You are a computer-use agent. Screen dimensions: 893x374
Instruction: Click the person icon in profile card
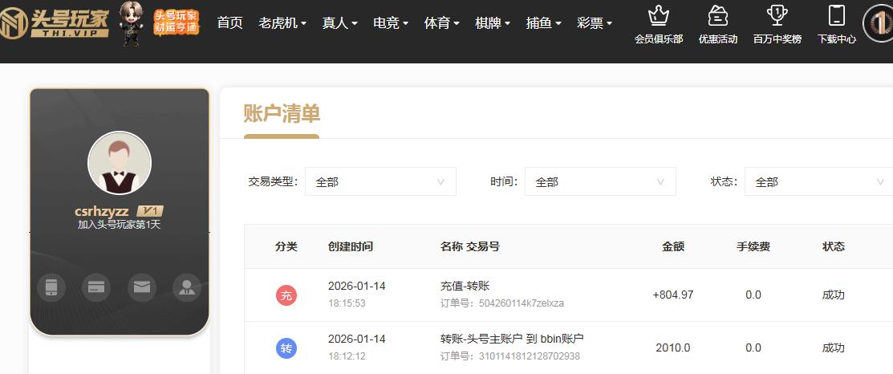click(187, 287)
